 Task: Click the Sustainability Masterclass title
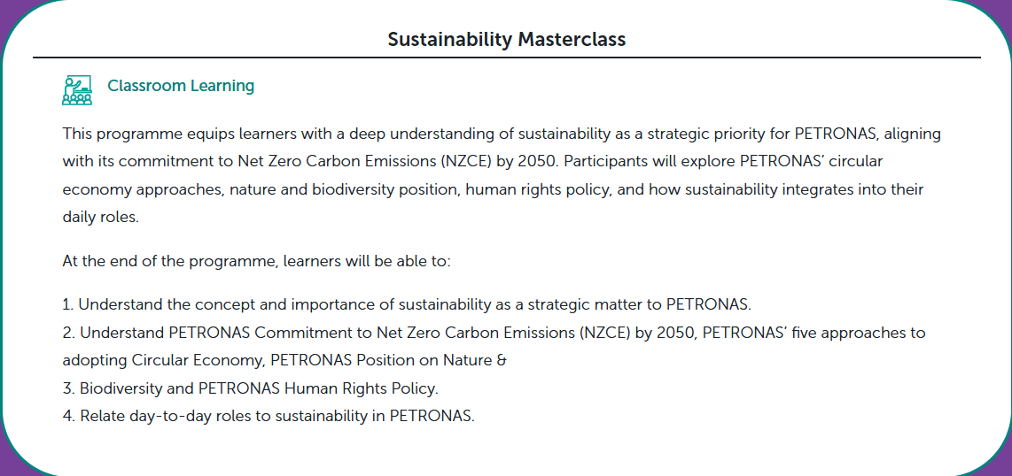click(x=507, y=39)
